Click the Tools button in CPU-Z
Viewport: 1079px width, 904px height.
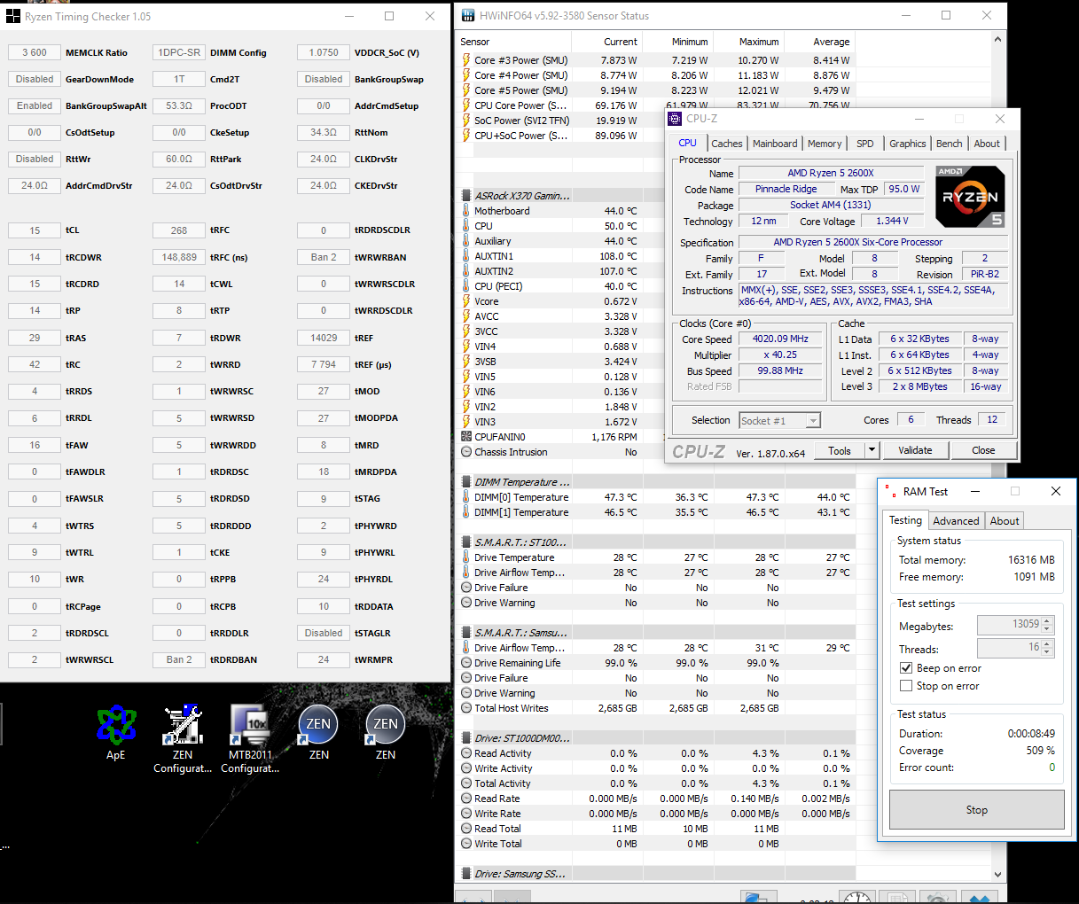click(840, 450)
